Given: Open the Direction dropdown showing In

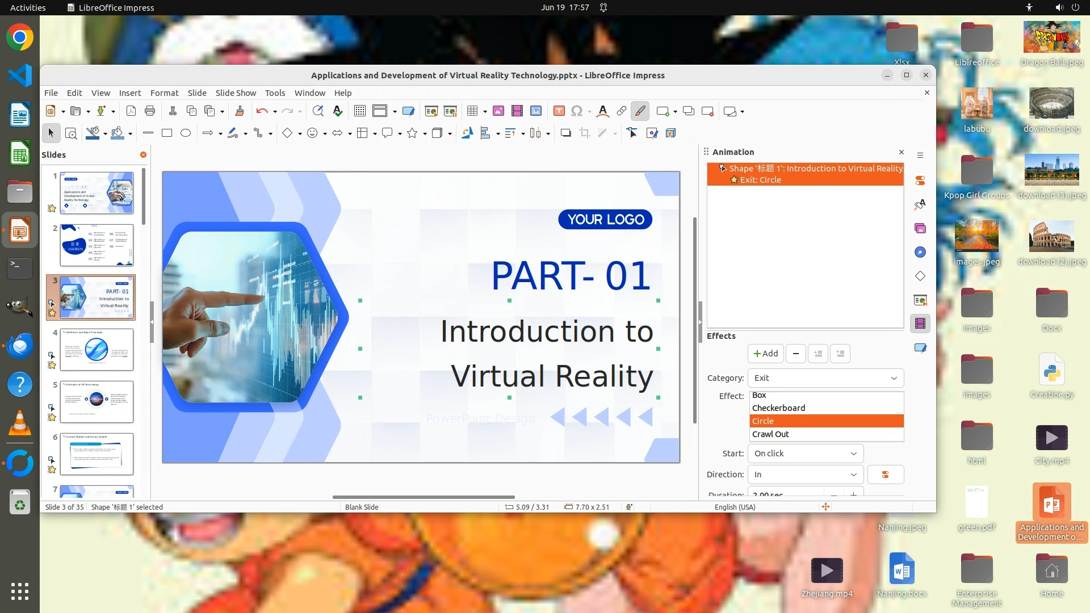Looking at the screenshot, I should point(805,475).
